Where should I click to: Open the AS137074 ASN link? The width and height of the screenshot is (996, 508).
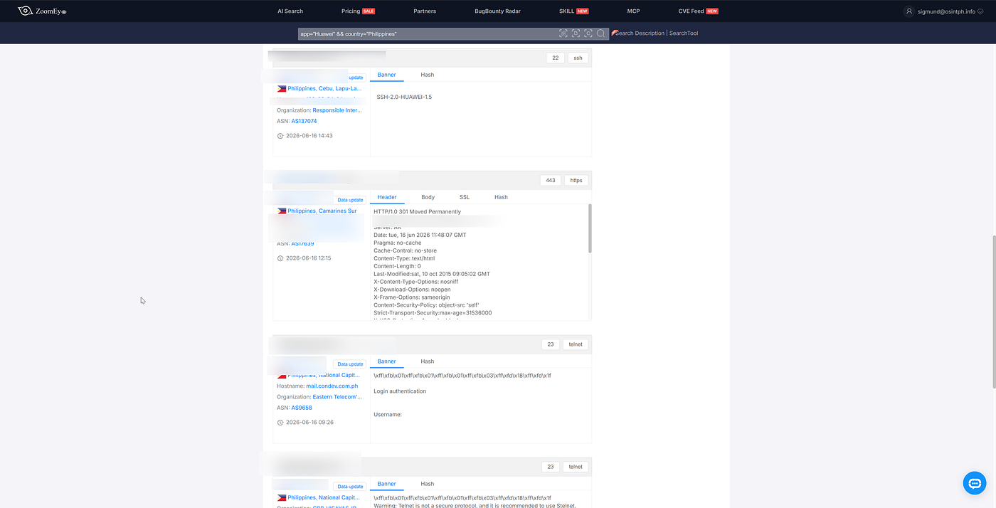point(304,121)
